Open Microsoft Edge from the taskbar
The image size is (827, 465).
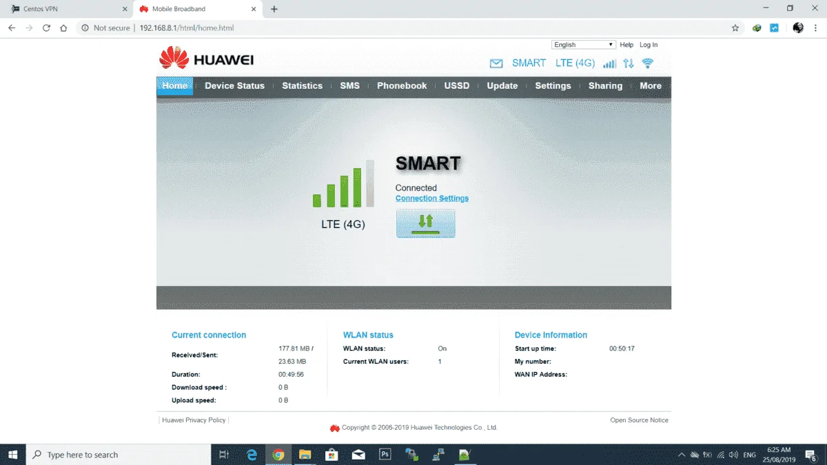tap(252, 455)
